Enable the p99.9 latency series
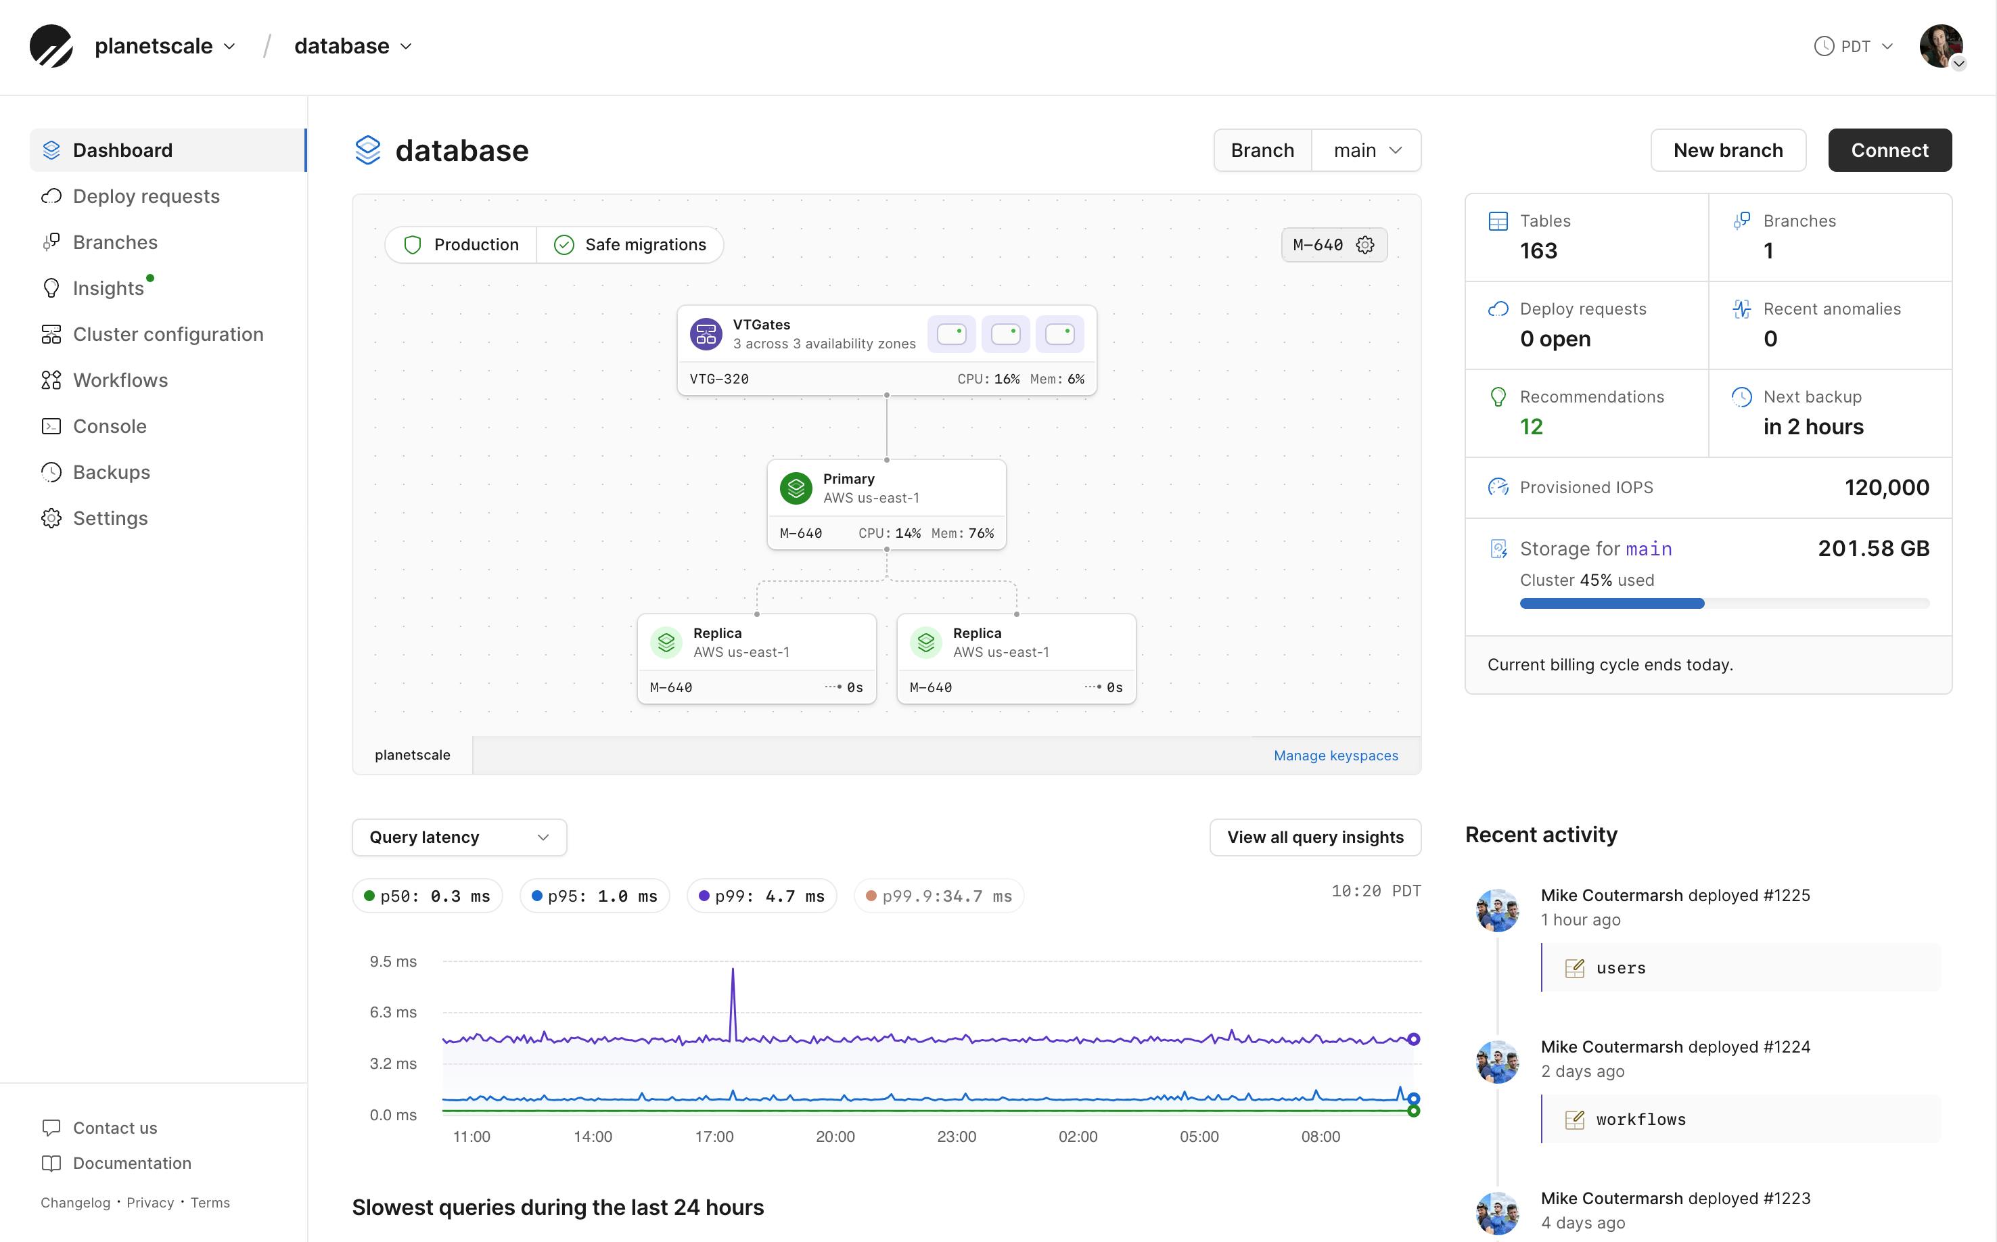 [939, 896]
